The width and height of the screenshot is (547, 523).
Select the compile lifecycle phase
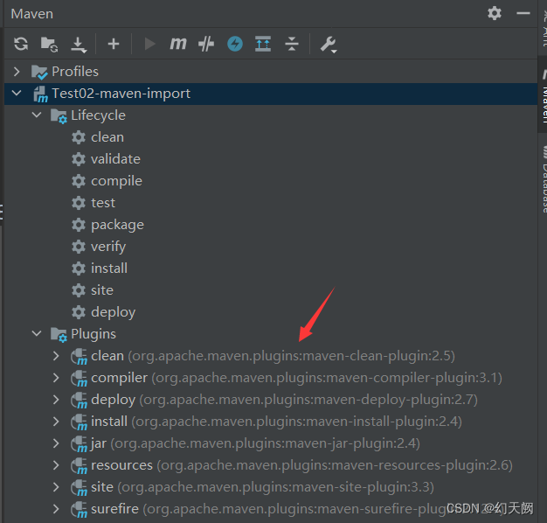116,181
